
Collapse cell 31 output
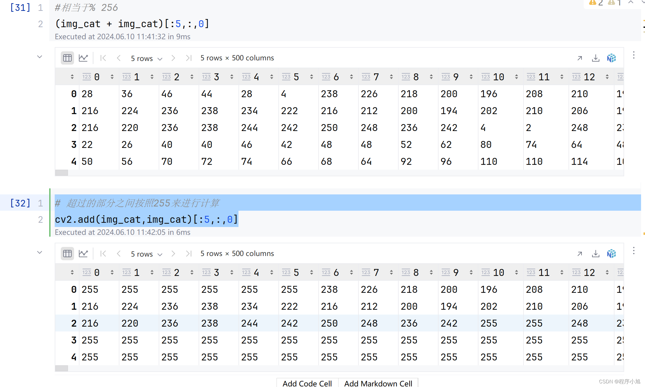(x=40, y=57)
